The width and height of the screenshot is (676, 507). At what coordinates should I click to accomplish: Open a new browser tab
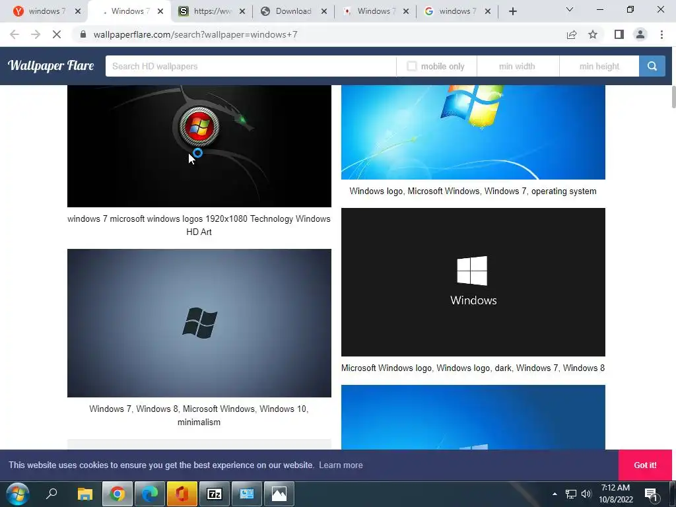tap(512, 11)
